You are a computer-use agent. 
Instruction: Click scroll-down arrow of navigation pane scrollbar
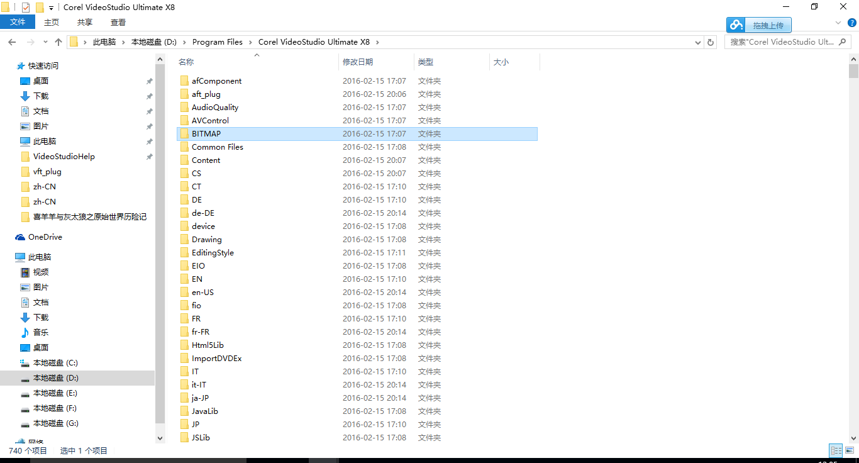[x=160, y=438]
